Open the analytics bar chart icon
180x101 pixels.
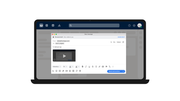[59, 25]
